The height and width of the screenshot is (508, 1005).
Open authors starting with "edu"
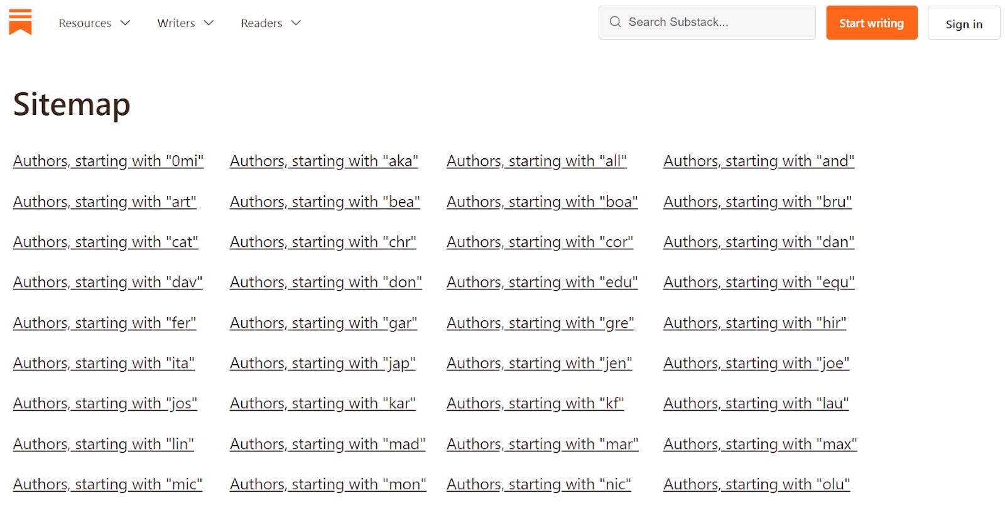pos(541,282)
